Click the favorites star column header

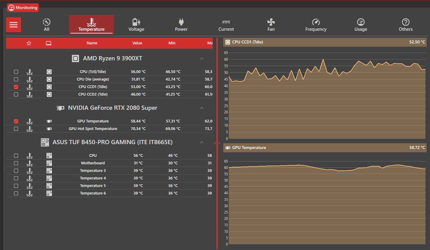coord(29,43)
